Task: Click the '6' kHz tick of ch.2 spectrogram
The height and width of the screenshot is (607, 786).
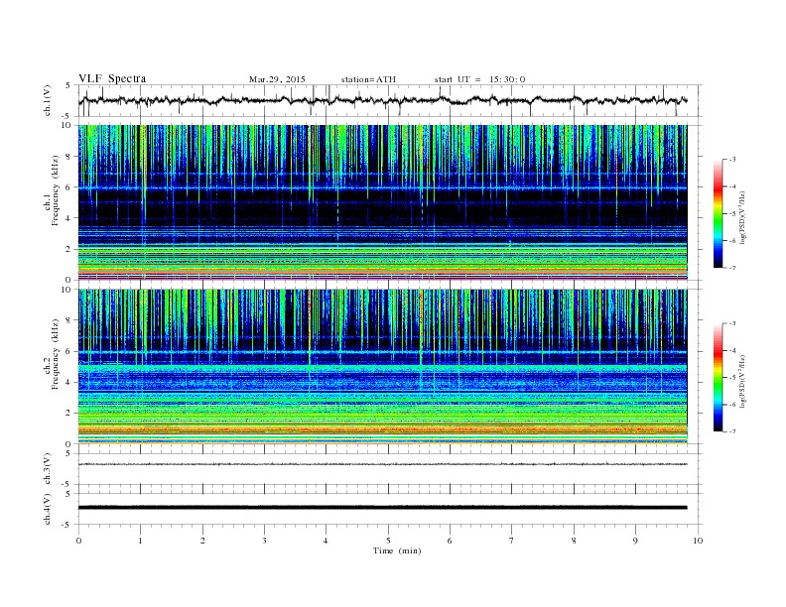Action: pos(69,351)
